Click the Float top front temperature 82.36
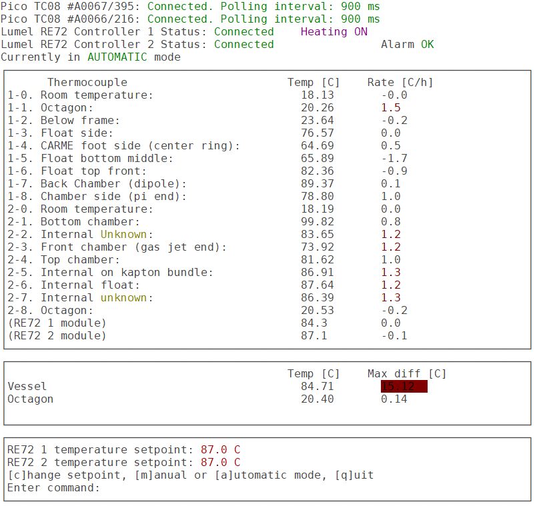The height and width of the screenshot is (506, 539). click(x=317, y=171)
